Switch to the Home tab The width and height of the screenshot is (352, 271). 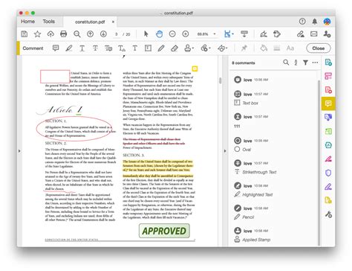27,22
